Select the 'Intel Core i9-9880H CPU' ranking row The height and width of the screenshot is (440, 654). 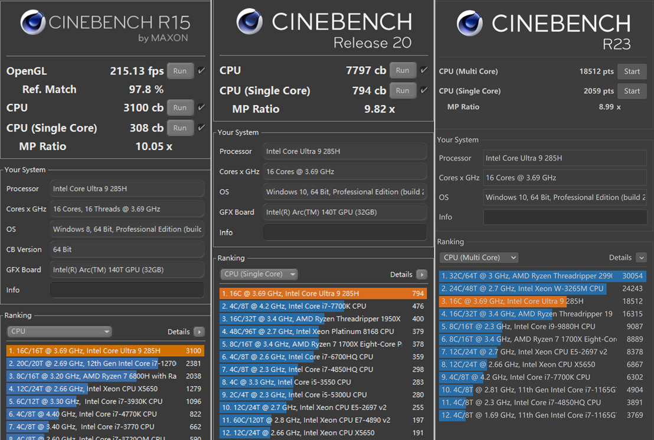pos(542,327)
